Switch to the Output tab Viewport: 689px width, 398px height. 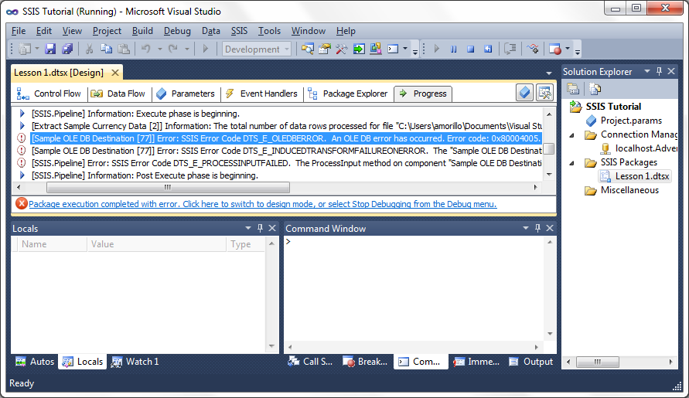[x=530, y=362]
